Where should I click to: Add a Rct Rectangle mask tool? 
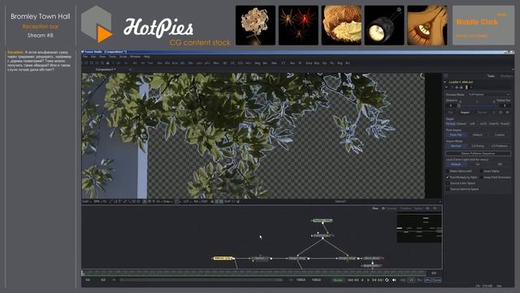tap(348, 63)
